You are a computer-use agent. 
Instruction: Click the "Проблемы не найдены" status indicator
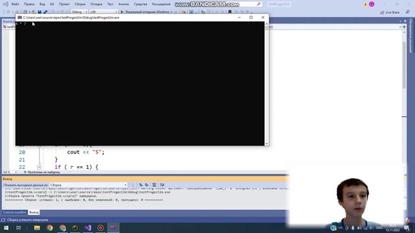[x=41, y=172]
